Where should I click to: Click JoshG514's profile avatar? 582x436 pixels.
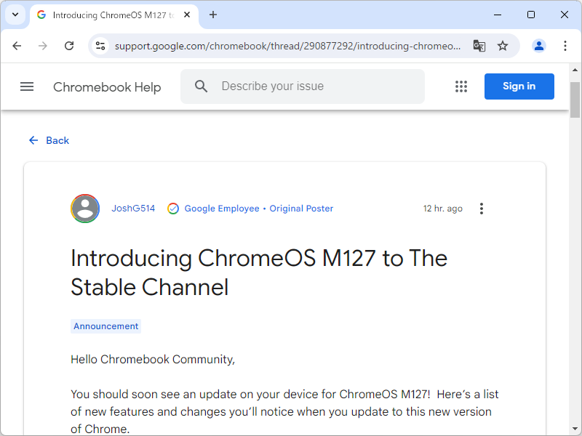(x=85, y=208)
